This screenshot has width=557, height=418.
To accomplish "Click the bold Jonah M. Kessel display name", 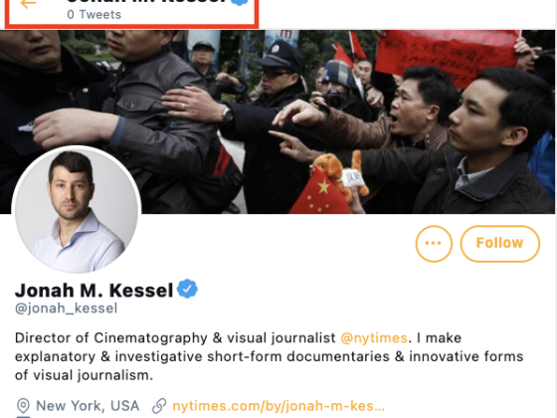I will [x=93, y=290].
